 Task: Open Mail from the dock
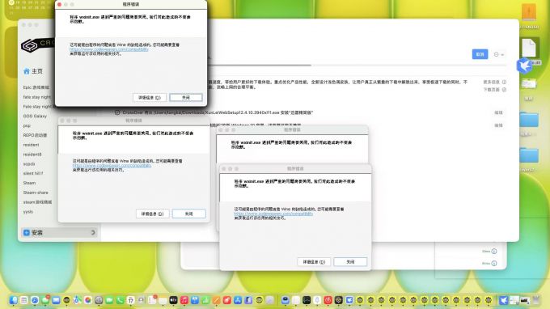tap(56, 300)
